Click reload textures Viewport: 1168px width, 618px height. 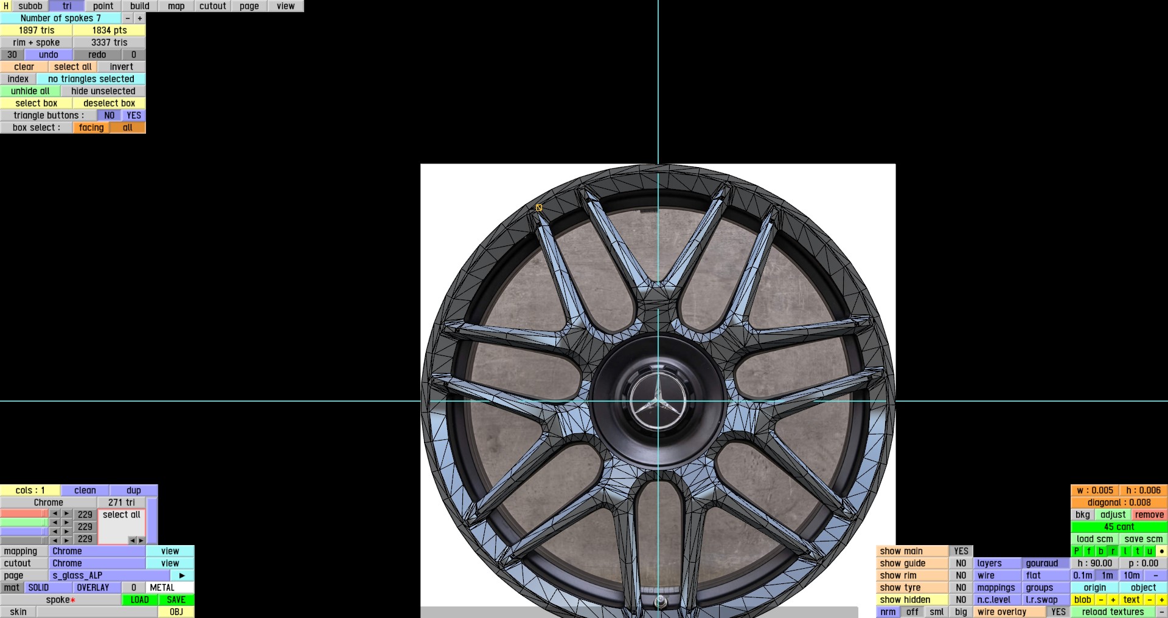pyautogui.click(x=1113, y=612)
